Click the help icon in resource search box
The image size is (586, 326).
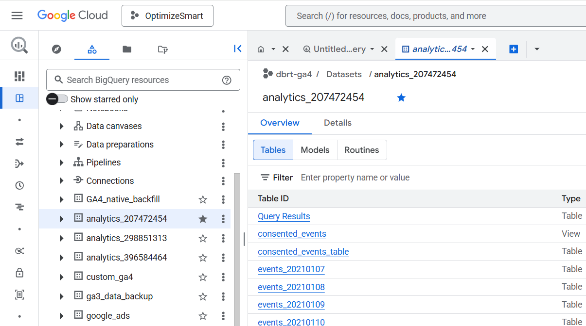227,80
